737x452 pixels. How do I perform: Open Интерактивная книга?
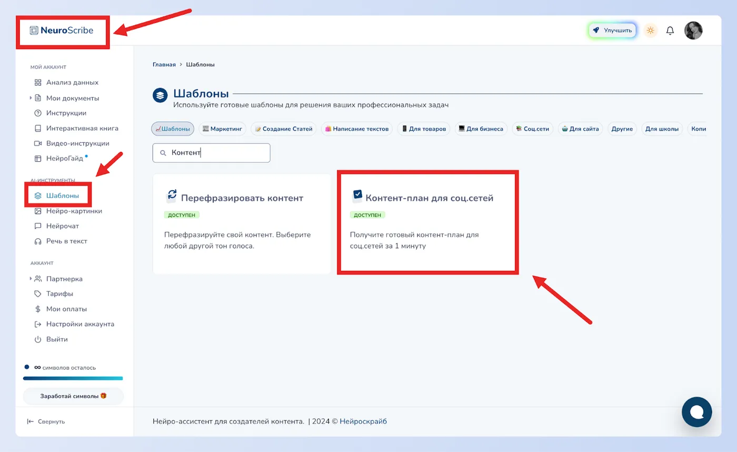coord(76,128)
